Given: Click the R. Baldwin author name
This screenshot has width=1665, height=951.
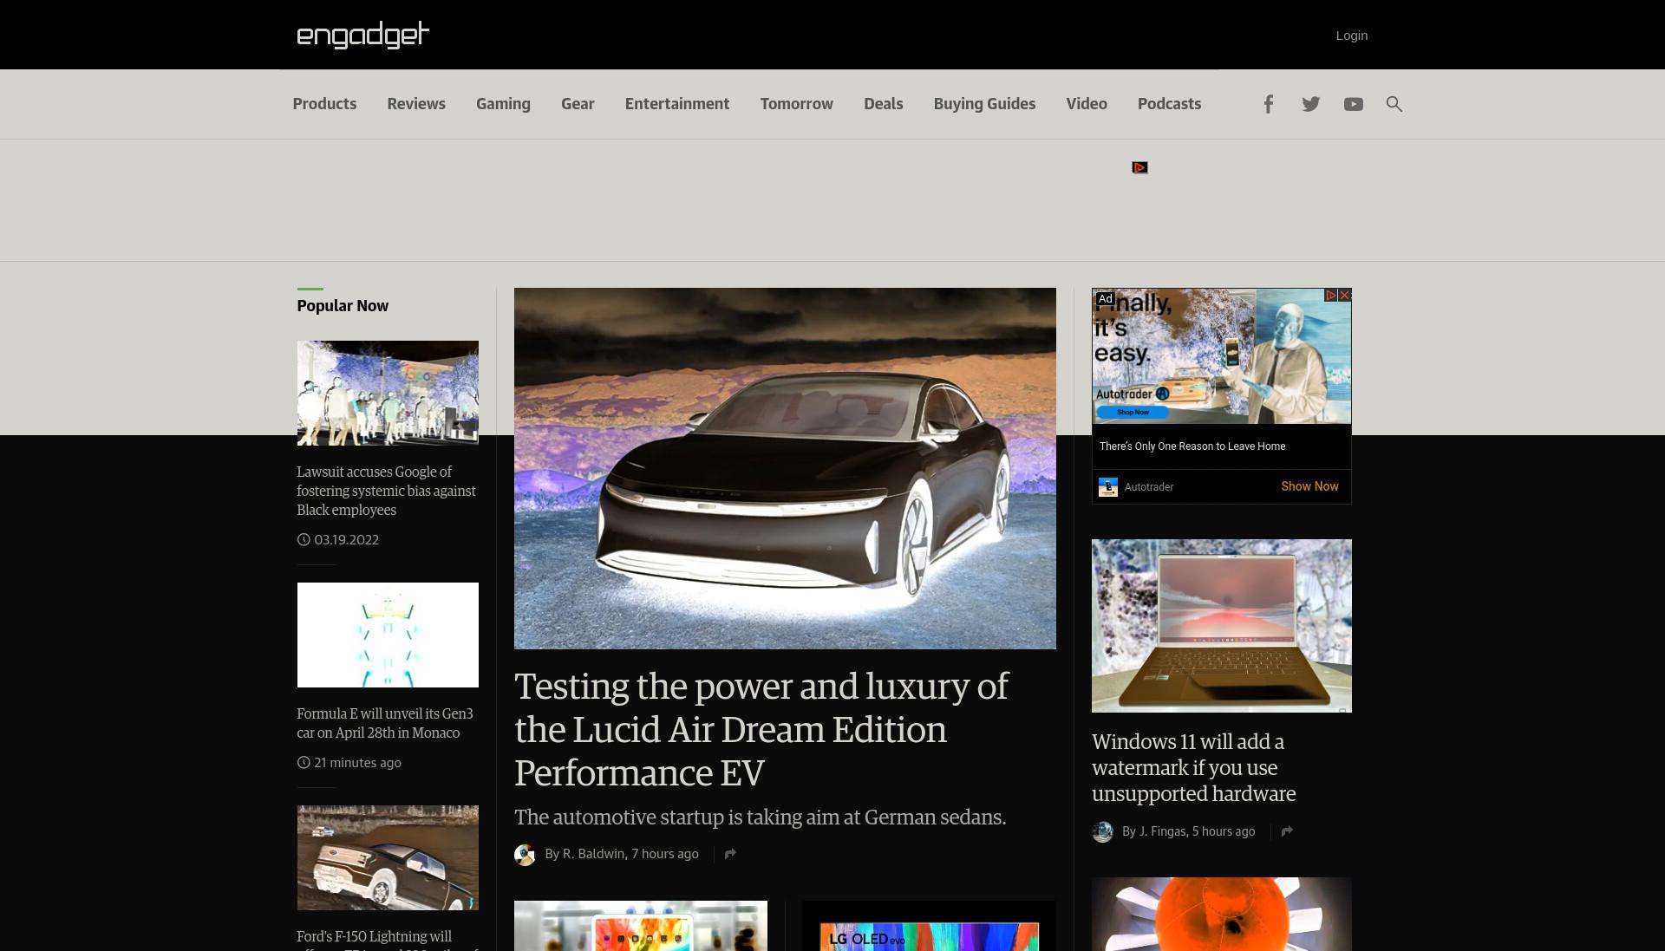Looking at the screenshot, I should click(x=593, y=854).
